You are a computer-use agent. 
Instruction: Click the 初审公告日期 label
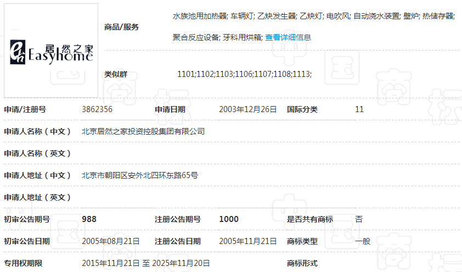[x=27, y=241]
